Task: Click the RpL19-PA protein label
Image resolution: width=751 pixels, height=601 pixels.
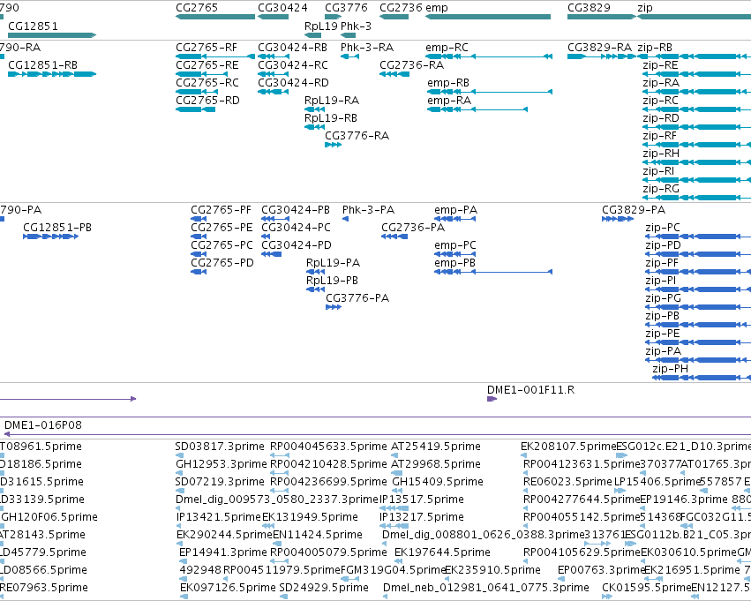Action: [x=333, y=263]
